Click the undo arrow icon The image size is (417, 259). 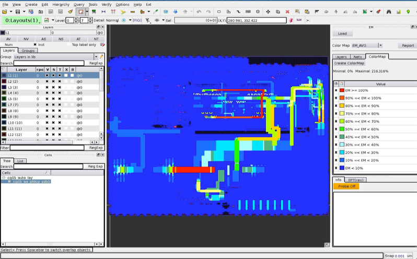click(199, 11)
